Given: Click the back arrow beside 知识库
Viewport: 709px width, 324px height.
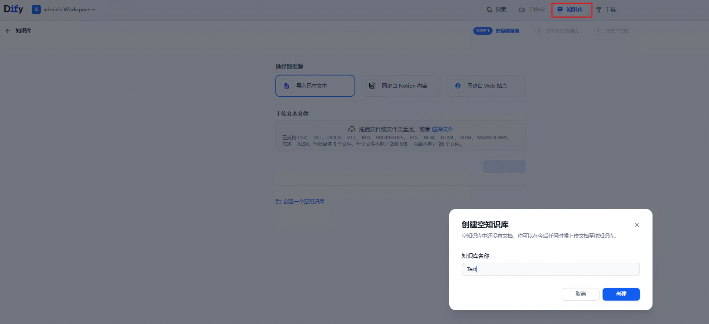Looking at the screenshot, I should pos(8,31).
